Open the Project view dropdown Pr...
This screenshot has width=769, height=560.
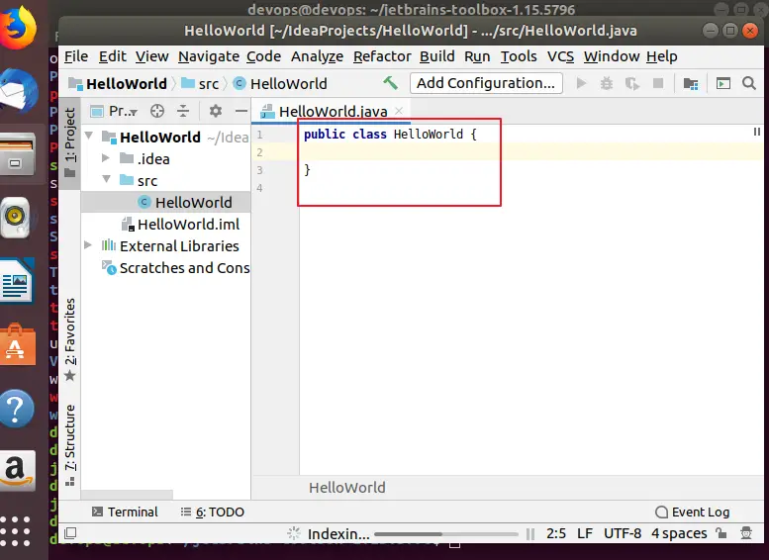[114, 112]
